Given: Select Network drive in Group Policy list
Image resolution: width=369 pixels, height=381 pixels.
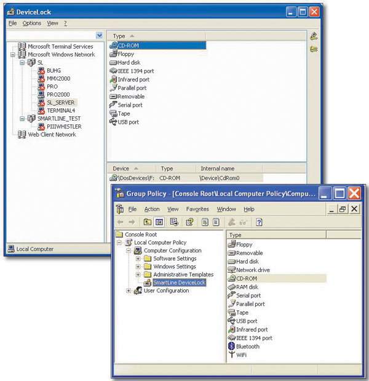Looking at the screenshot, I should tap(249, 270).
